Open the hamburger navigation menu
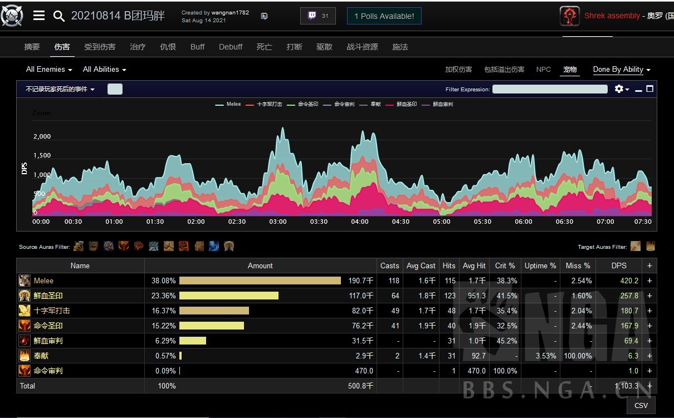The height and width of the screenshot is (418, 674). point(39,16)
